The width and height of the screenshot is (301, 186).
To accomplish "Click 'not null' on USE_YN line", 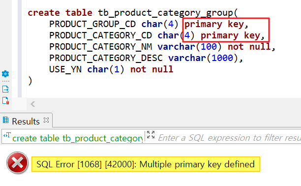I will (x=151, y=69).
